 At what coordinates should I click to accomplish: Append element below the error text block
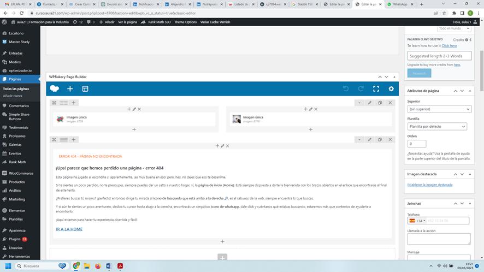pyautogui.click(x=222, y=241)
